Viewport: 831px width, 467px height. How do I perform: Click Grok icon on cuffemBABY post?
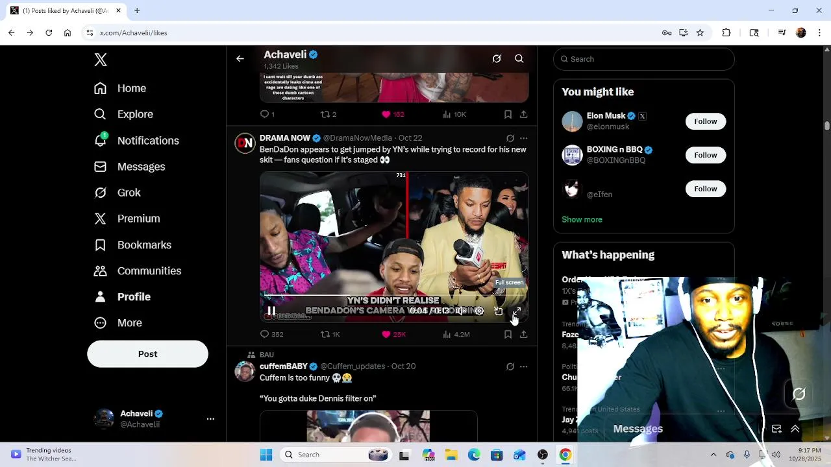pos(510,366)
